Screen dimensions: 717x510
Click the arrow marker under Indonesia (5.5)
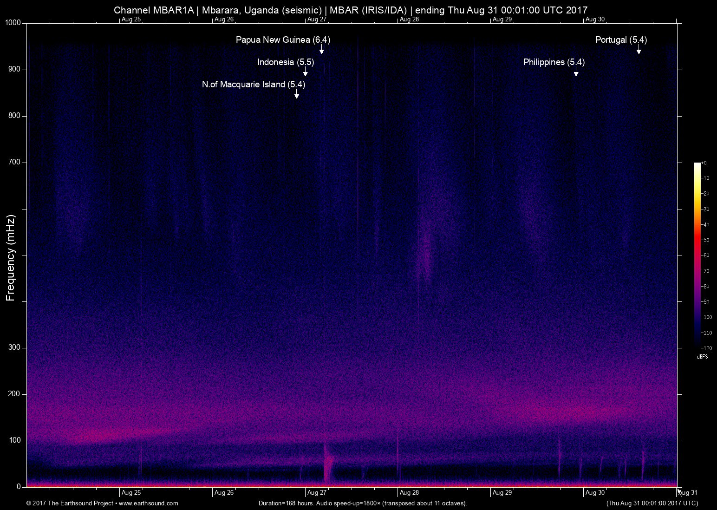tap(305, 72)
